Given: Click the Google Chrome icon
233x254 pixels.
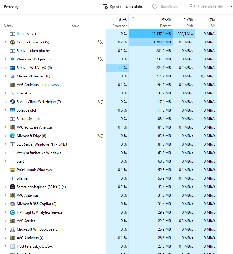Looking at the screenshot, I should pos(12,42).
